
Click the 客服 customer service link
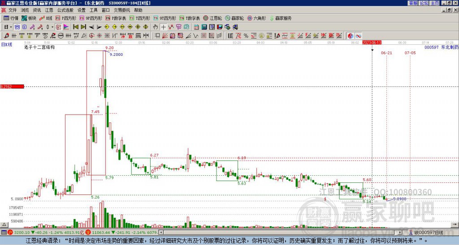click(x=413, y=3)
